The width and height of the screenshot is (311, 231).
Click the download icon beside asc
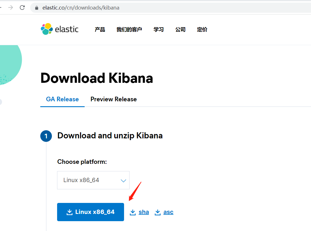coord(158,212)
